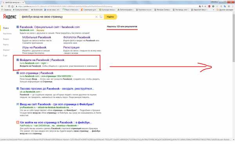Open Сервисы apps bookmark in bookmarks bar
This screenshot has height=144, width=235.
6,10
